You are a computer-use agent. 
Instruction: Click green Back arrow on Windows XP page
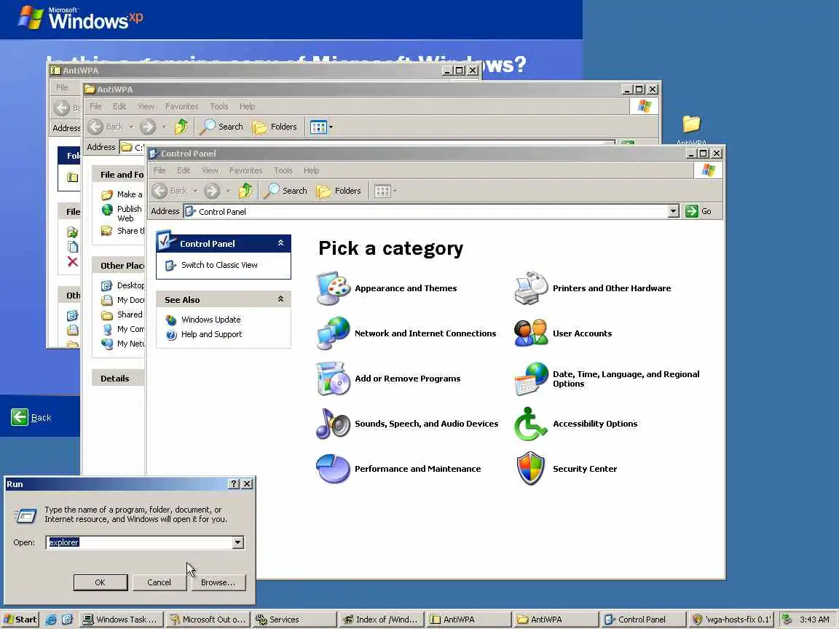point(19,417)
